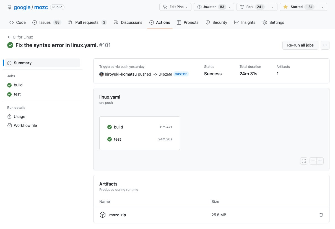This screenshot has height=229, width=335.
Task: Zoom in the workflow graph with plus
Action: 320,161
